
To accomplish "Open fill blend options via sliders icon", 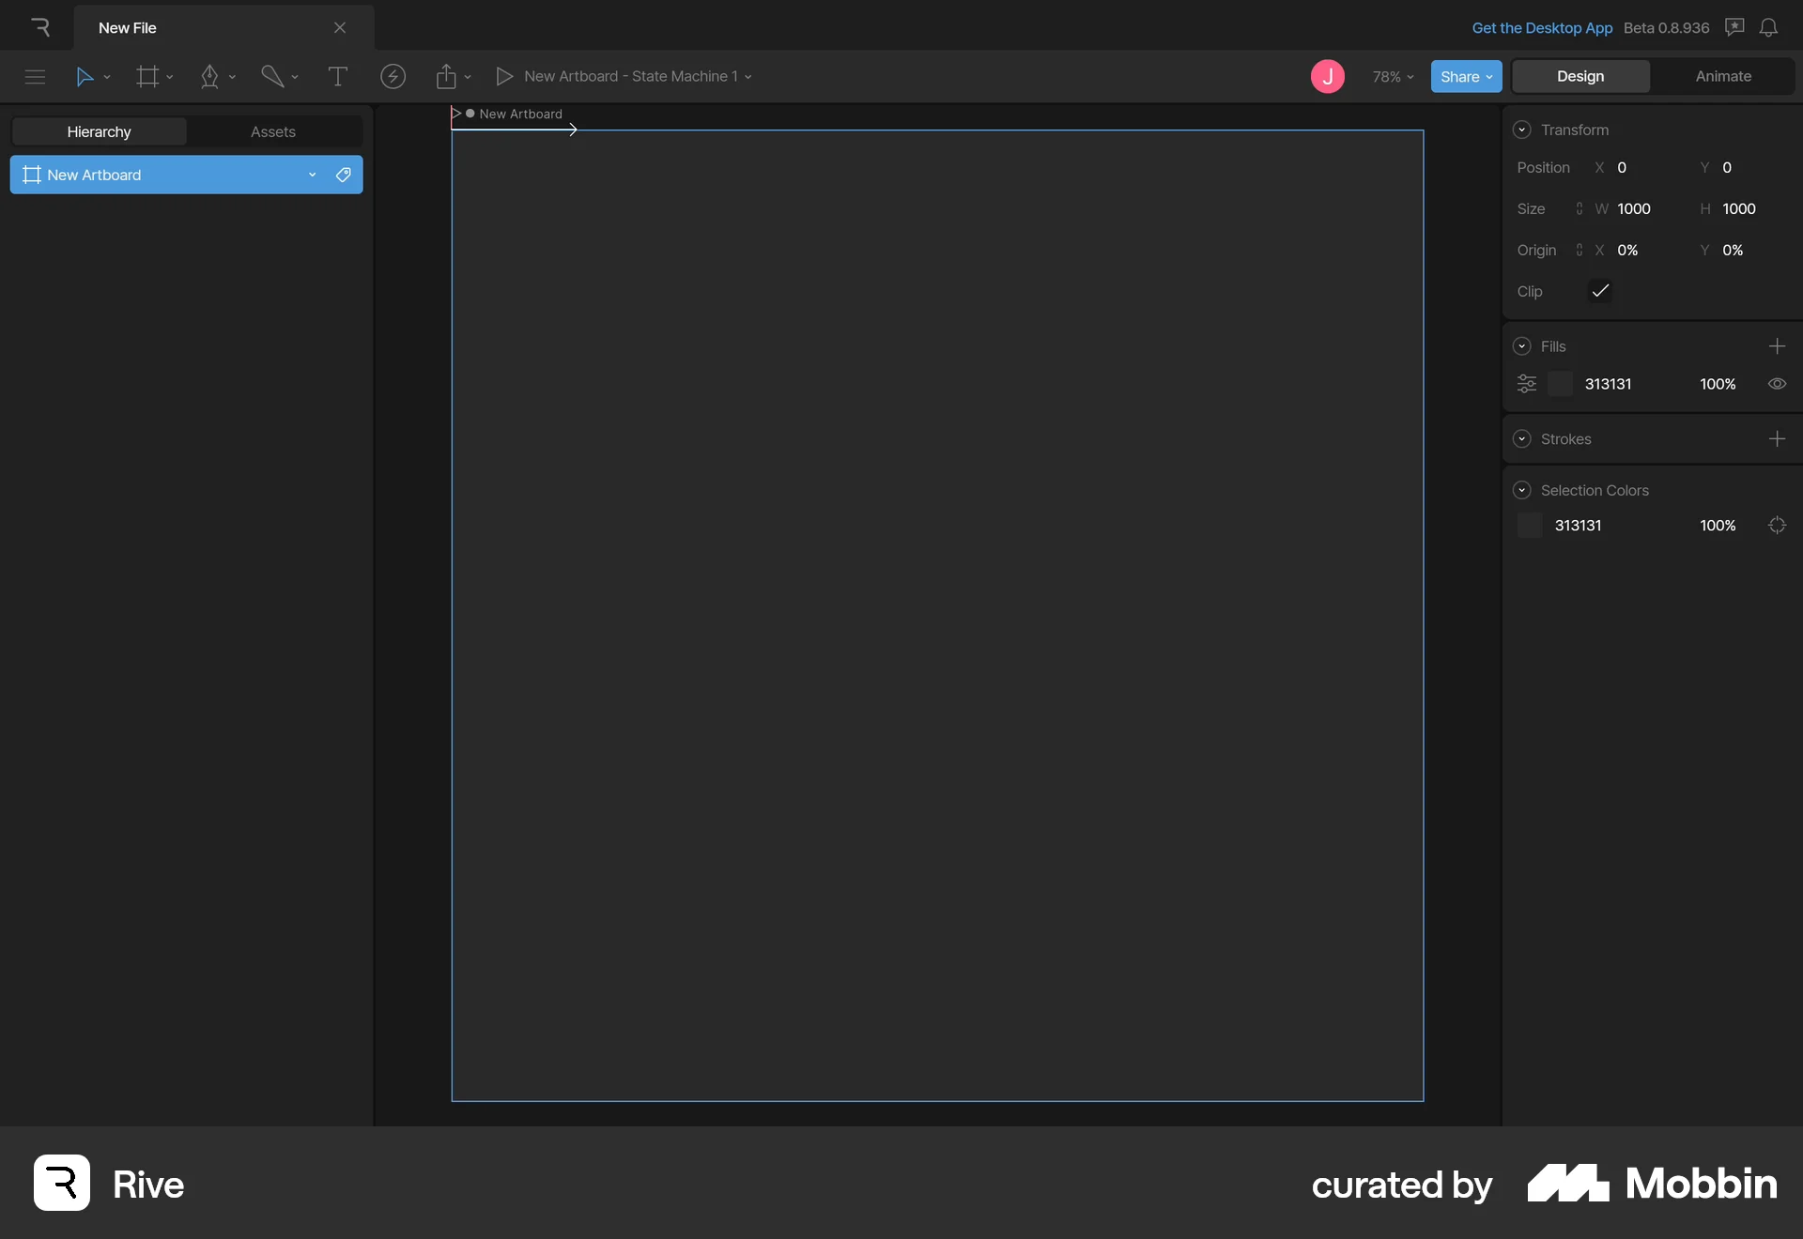I will (x=1526, y=384).
